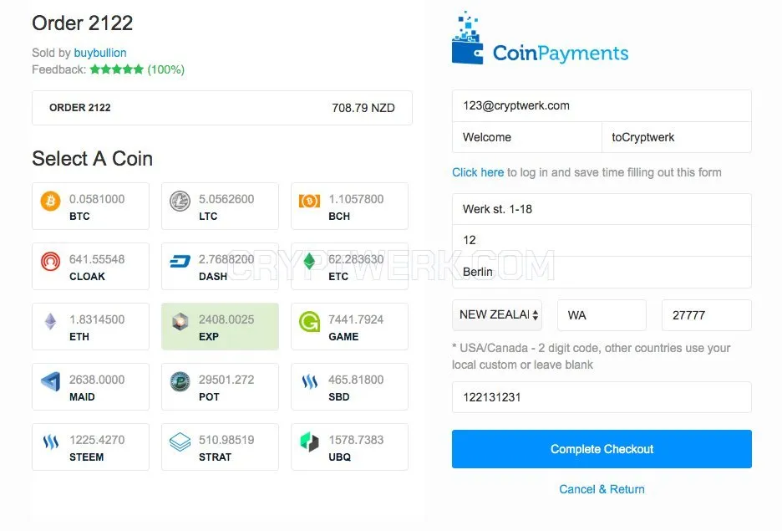Screen dimensions: 782x531
Task: Click the CoinPayments wallet logo
Action: [468, 38]
